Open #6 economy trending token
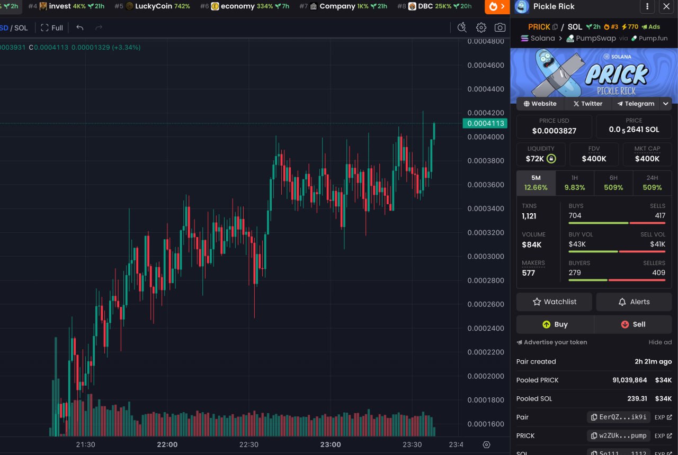This screenshot has height=455, width=678. (x=245, y=6)
